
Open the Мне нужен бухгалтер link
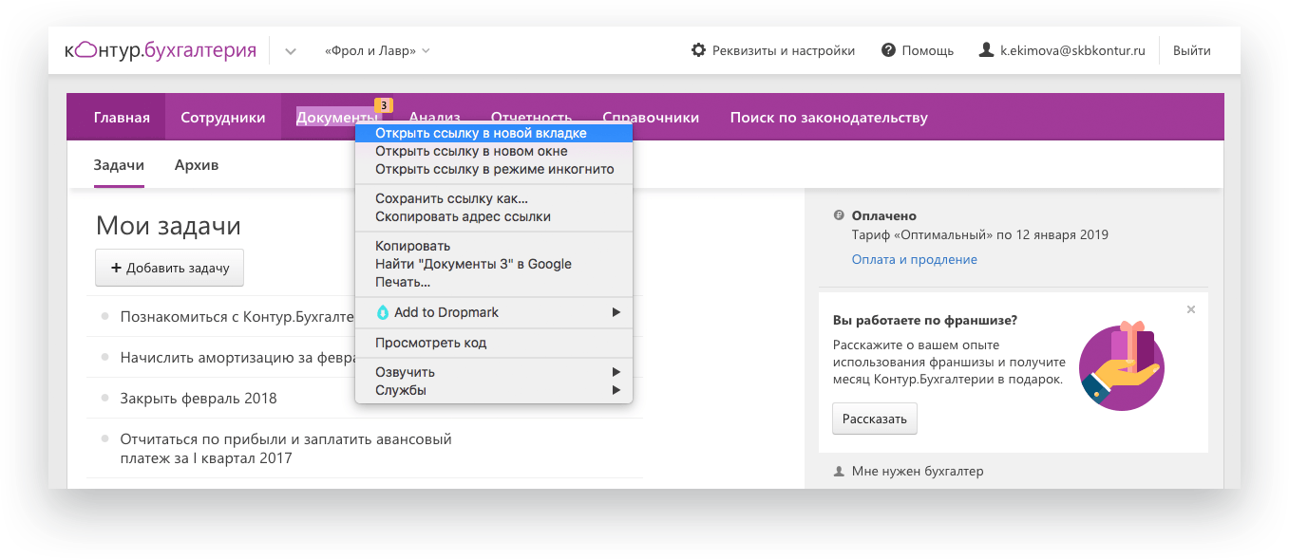[918, 471]
